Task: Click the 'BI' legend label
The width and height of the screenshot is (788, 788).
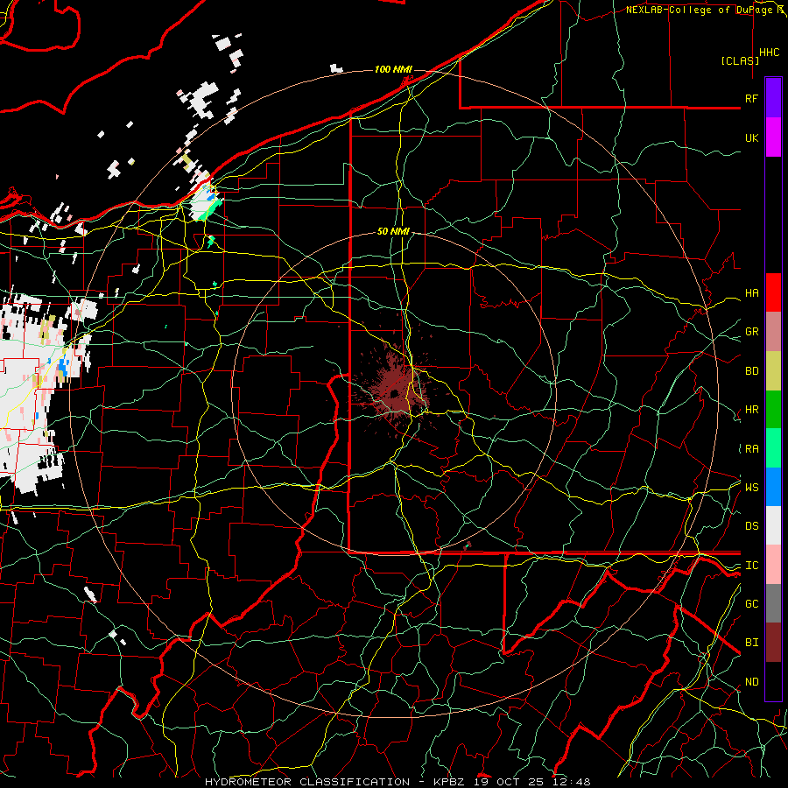Action: coord(751,643)
